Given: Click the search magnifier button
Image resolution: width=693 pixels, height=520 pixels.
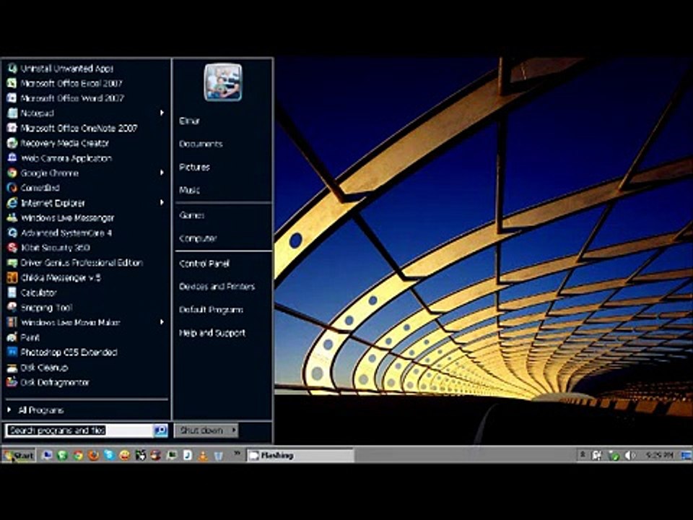Looking at the screenshot, I should 160,430.
